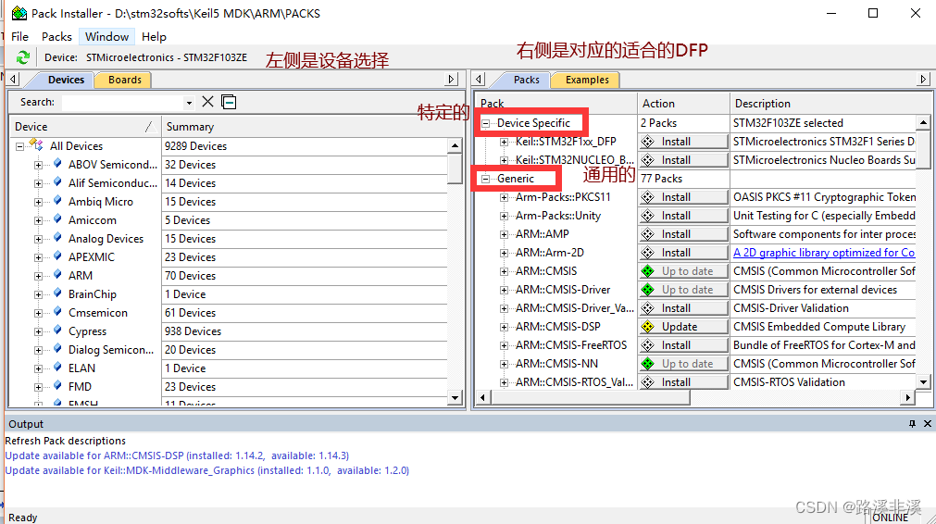Click the green status icon for ARM::CMSIS-Driver
This screenshot has width=936, height=524.
pos(648,290)
